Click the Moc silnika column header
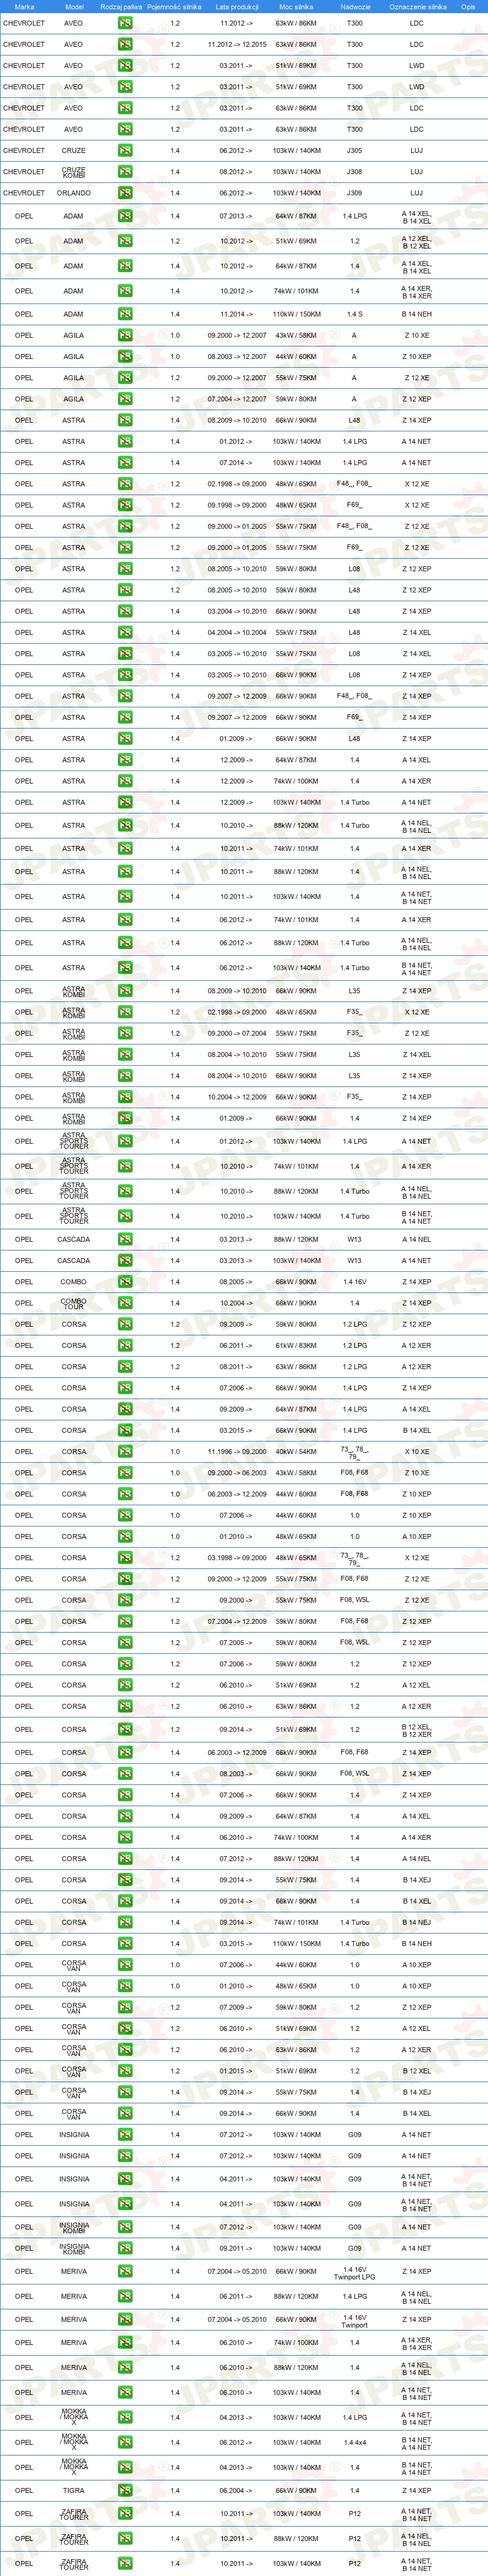488x2576 pixels. click(296, 6)
